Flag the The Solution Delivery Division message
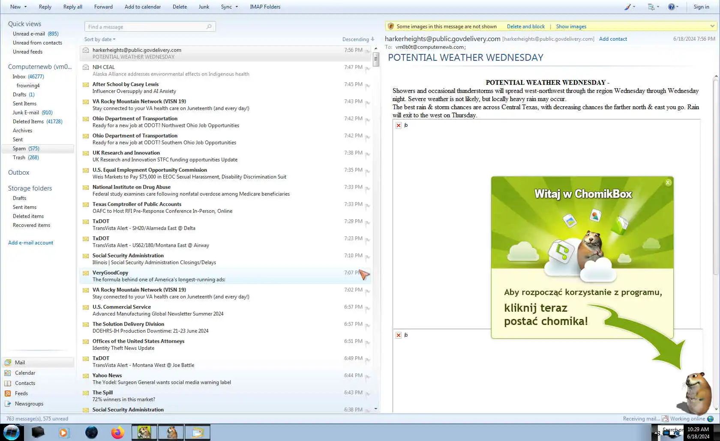The image size is (720, 441). 368,325
